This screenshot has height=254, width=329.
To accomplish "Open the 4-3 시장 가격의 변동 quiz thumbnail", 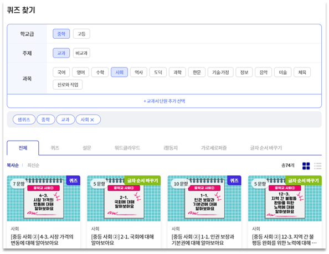I will pos(44,199).
